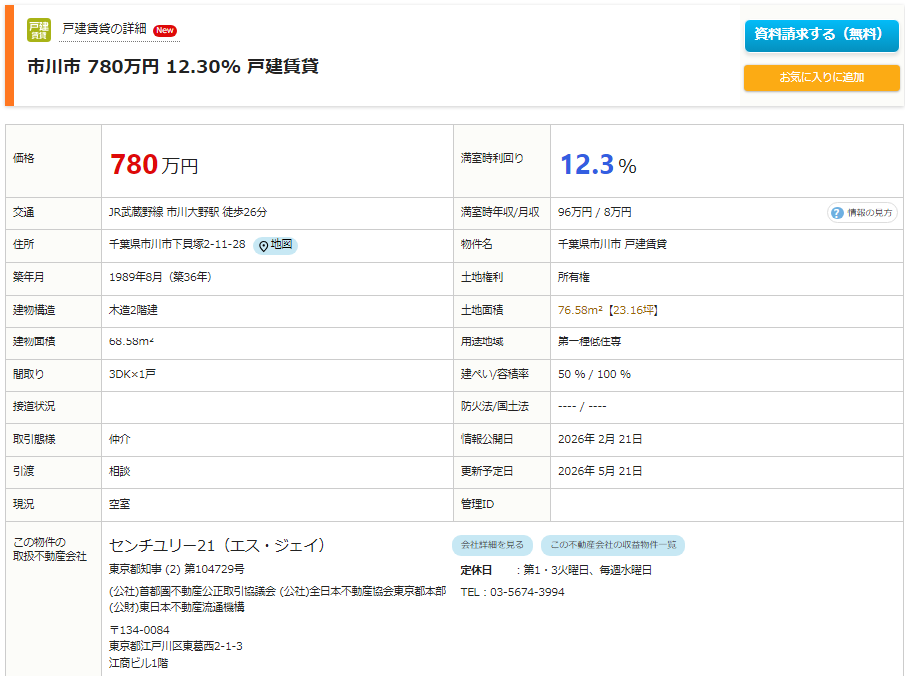Click the センチュリー21（エス・ジェイ） company name
This screenshot has width=905, height=676.
pos(217,545)
